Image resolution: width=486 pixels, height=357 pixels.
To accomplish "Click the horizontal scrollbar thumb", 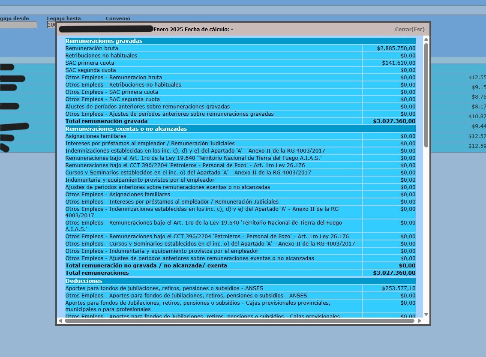I will 239,321.
